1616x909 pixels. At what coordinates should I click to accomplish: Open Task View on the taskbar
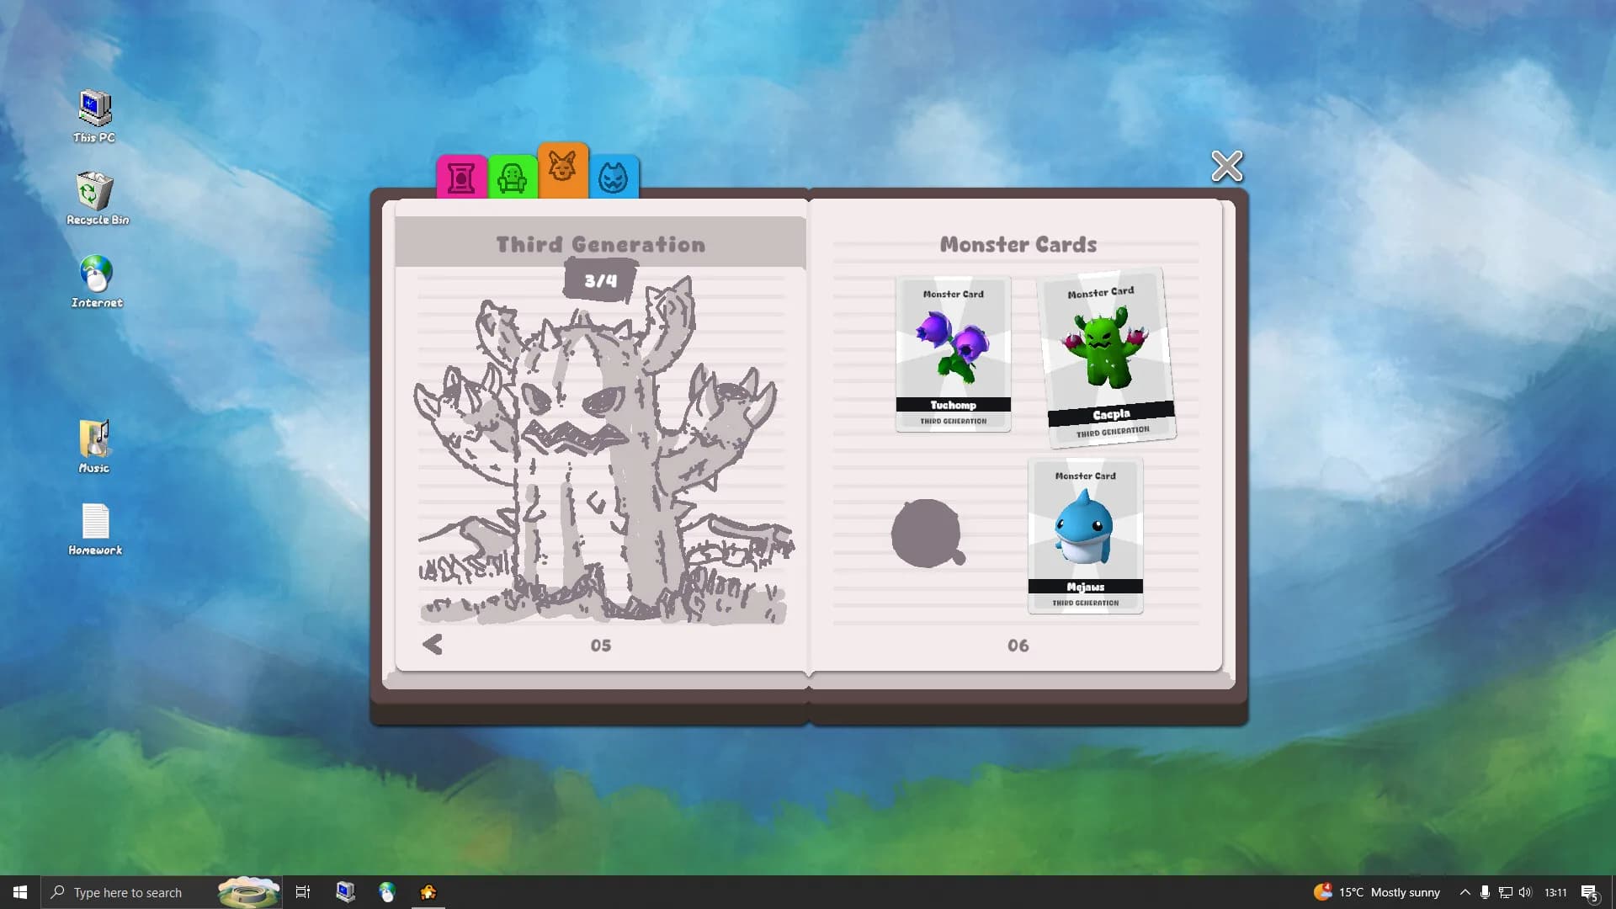point(303,892)
